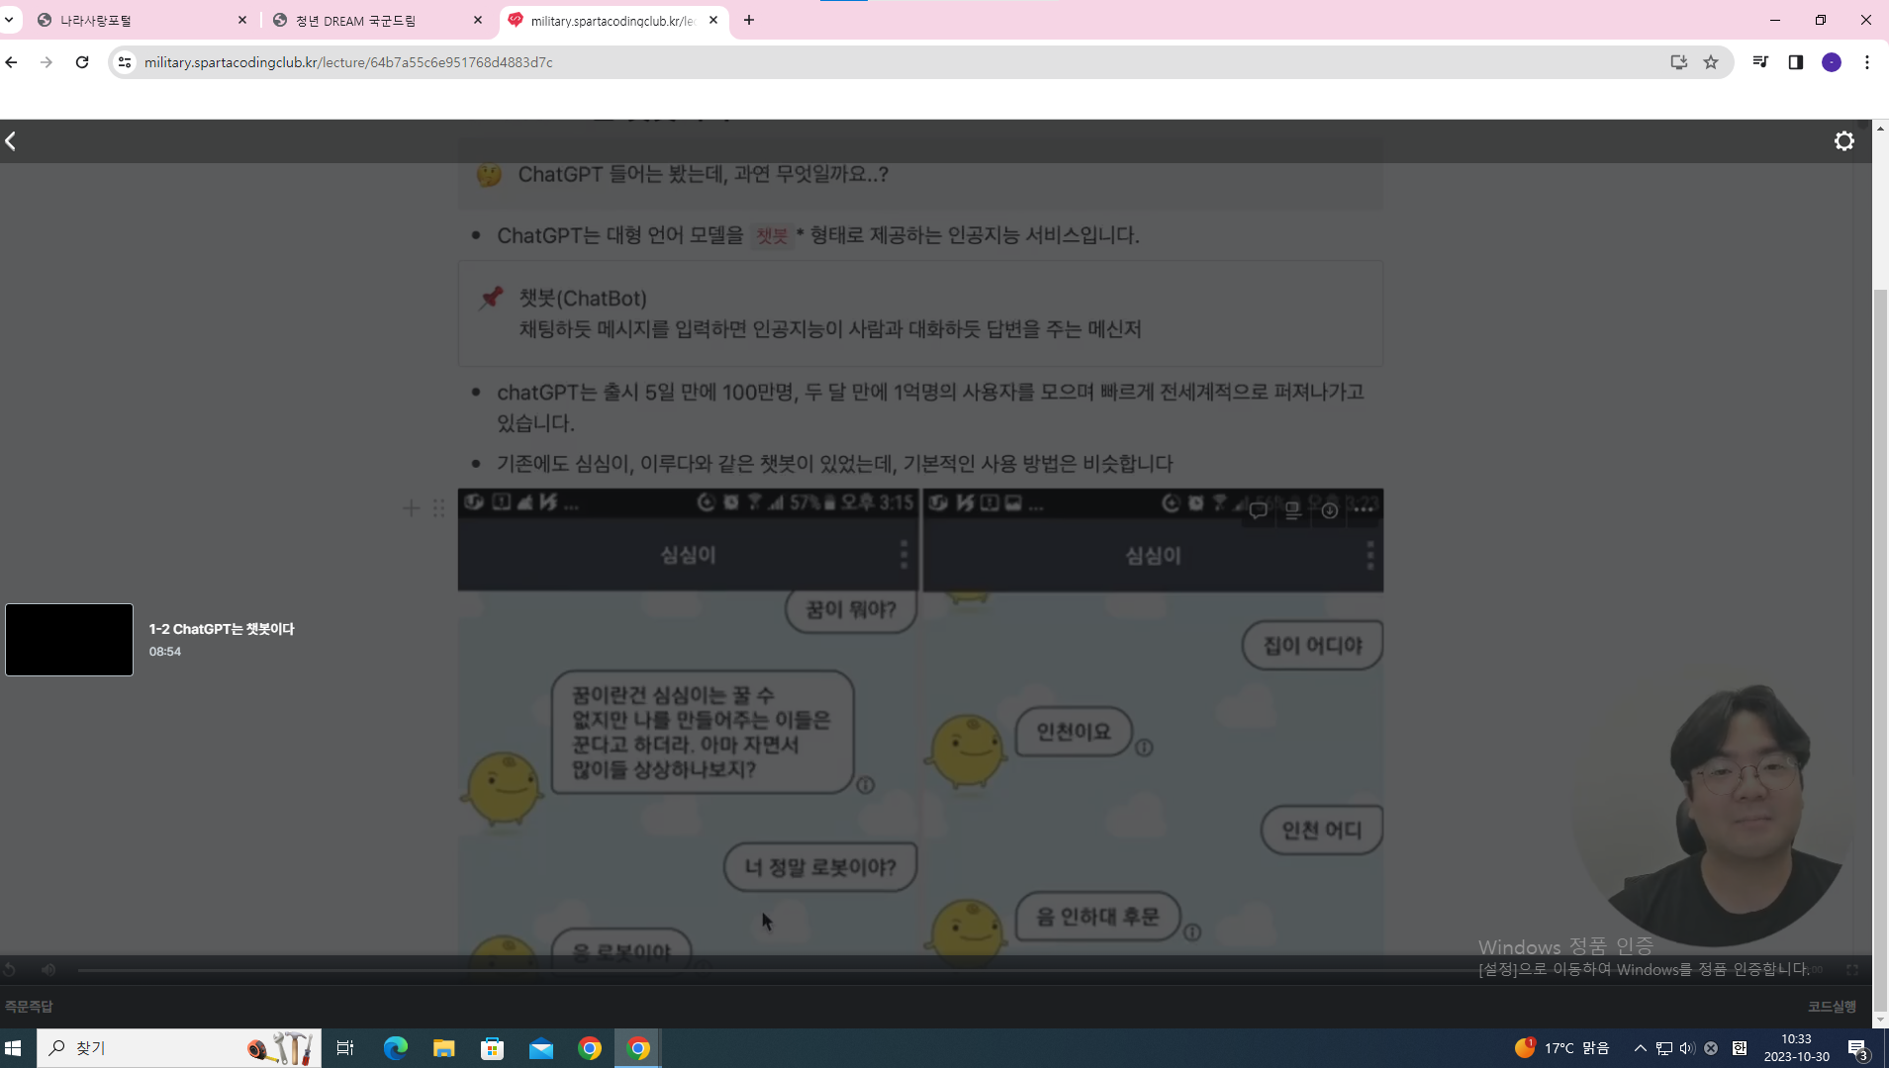Open the 코드실행 panel
Image resolution: width=1889 pixels, height=1068 pixels.
(1832, 1006)
